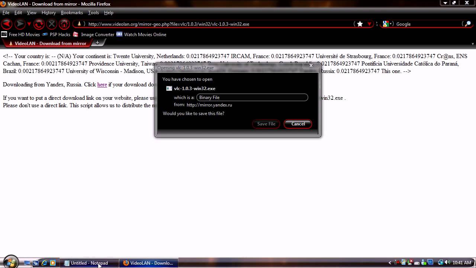The width and height of the screenshot is (476, 268).
Task: Open the View menu
Action: coord(32,13)
